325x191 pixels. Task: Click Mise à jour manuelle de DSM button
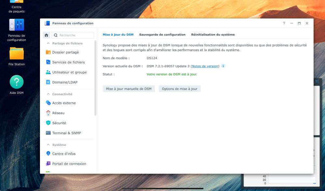(129, 89)
